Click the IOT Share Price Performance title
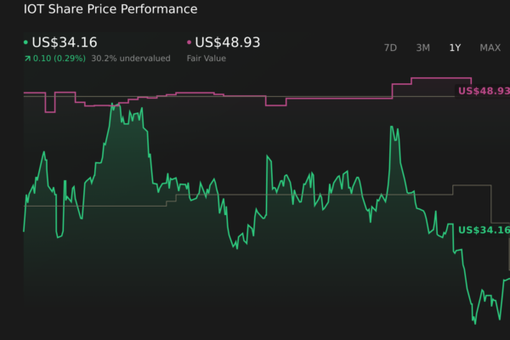The height and width of the screenshot is (340, 510). click(x=110, y=9)
